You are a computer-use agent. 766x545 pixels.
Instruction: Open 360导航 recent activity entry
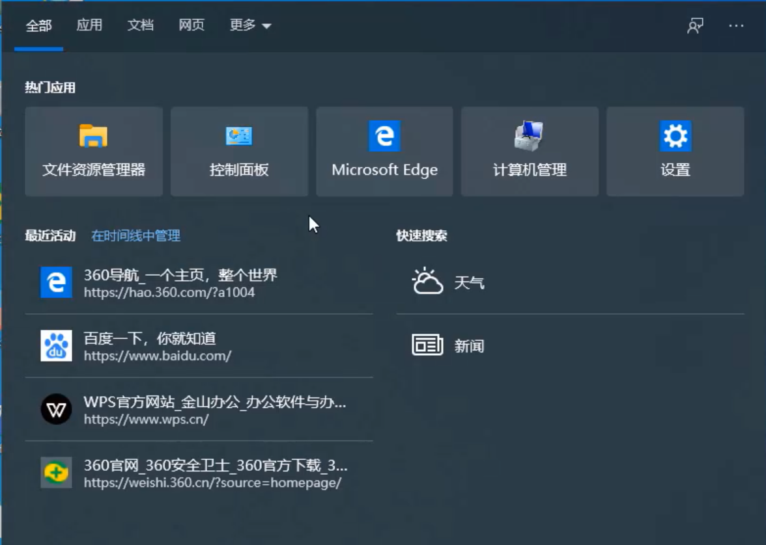pos(180,282)
